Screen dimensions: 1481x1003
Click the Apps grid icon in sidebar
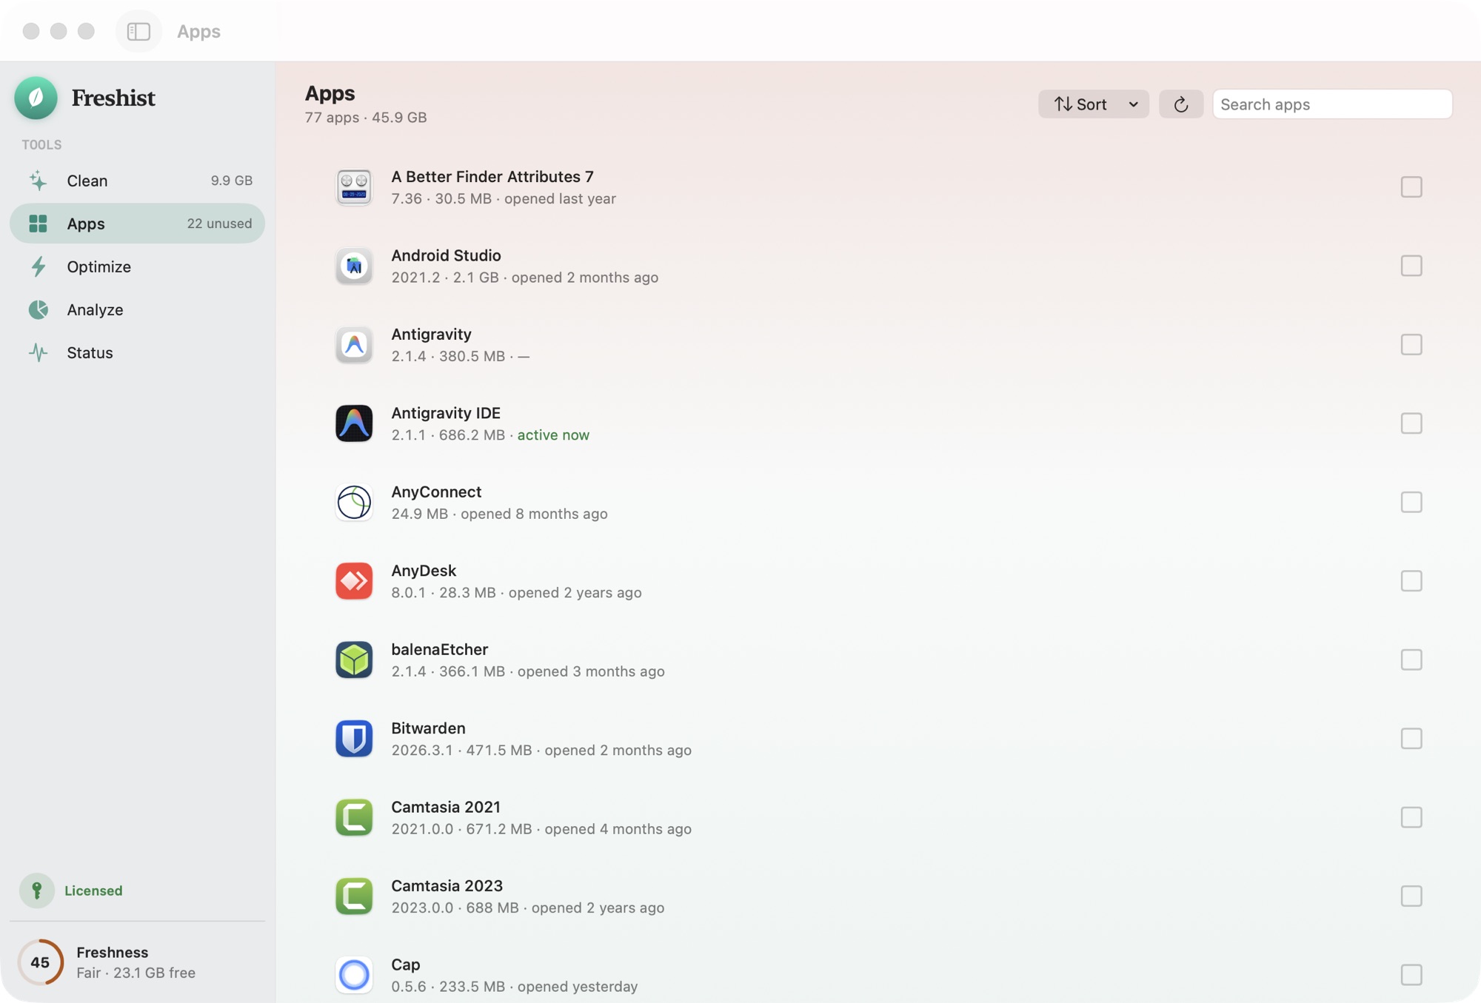[38, 224]
